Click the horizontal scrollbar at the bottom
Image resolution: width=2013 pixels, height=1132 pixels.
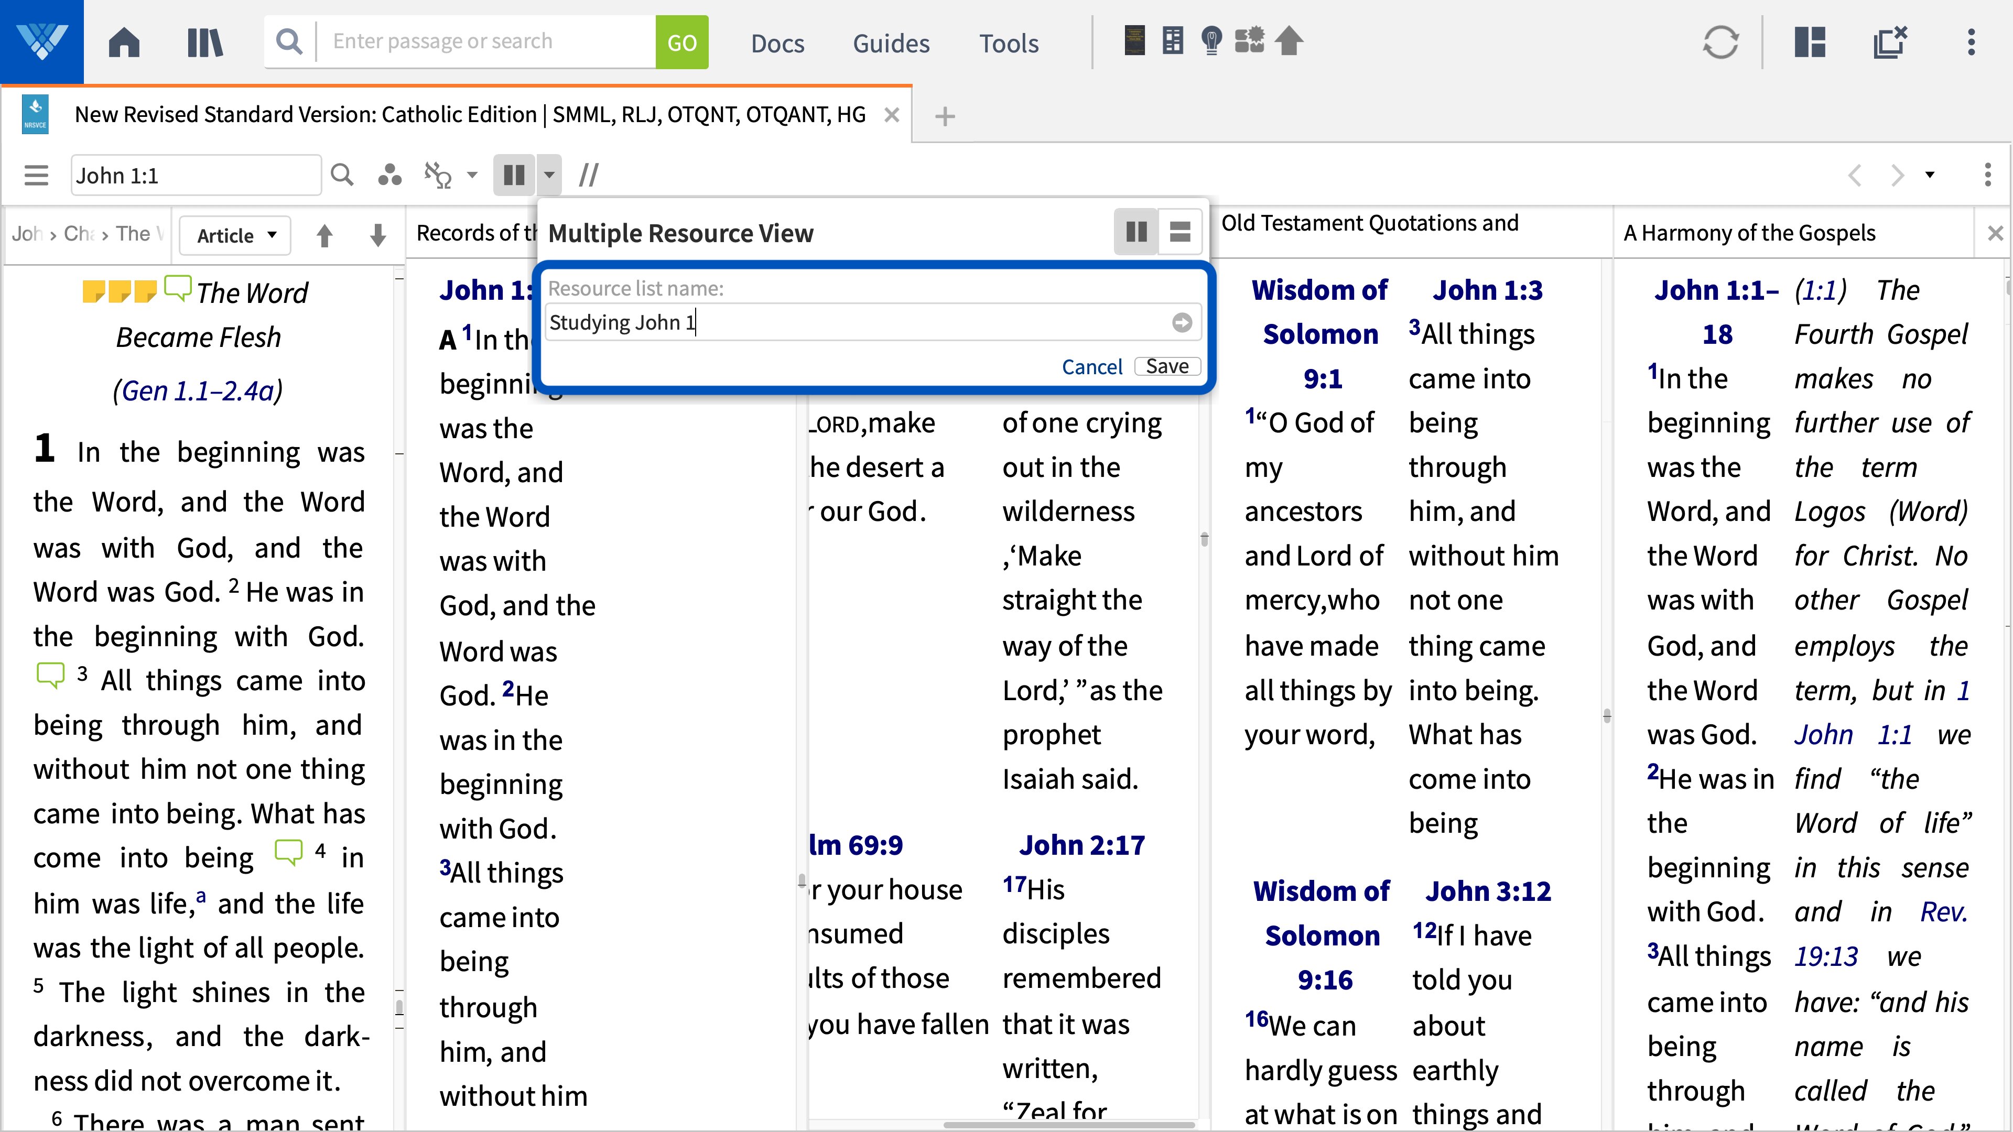coord(1069,1125)
